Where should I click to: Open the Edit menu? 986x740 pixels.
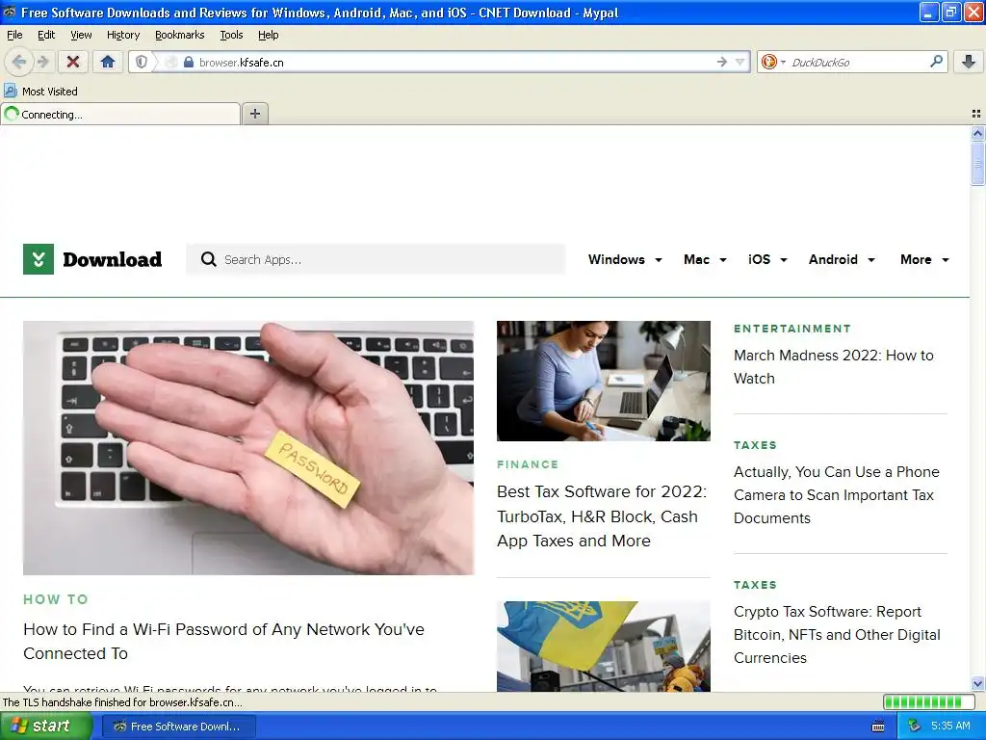(x=46, y=35)
